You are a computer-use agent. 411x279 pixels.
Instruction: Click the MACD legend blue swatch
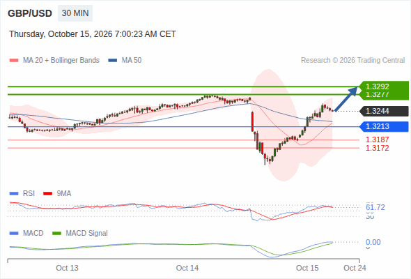point(14,234)
